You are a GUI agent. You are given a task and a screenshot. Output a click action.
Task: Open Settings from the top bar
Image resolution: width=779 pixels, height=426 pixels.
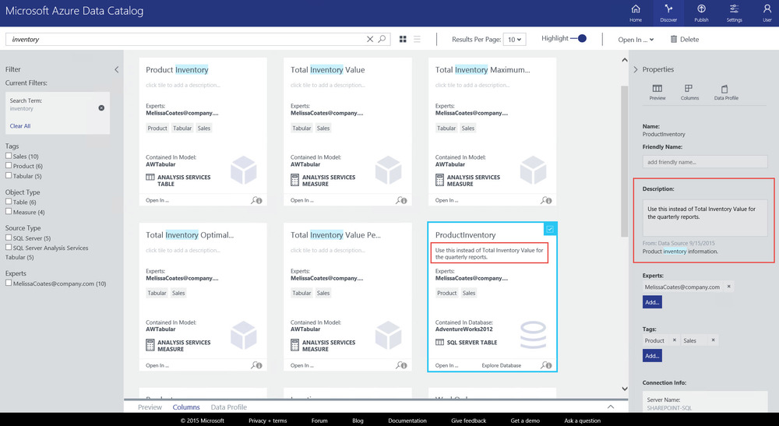pyautogui.click(x=734, y=13)
